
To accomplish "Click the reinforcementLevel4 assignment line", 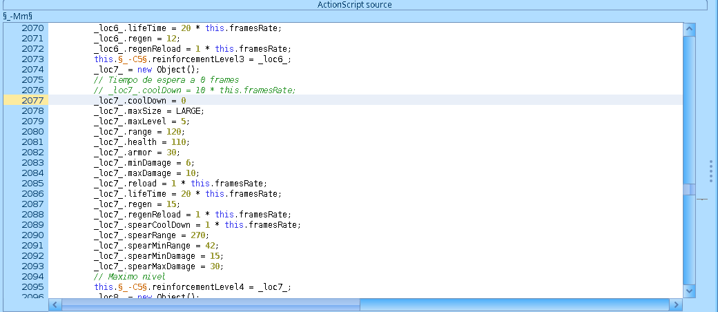I will coord(192,286).
